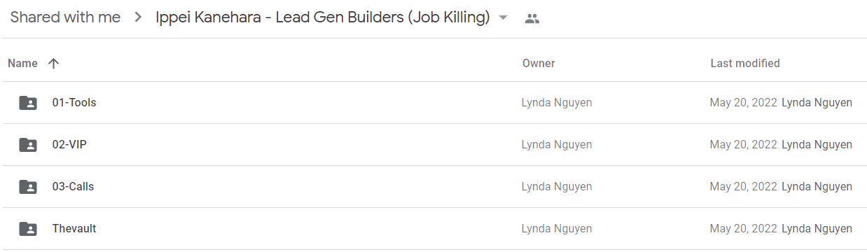
Task: Click the shared people icon in breadcrumb
Action: (x=532, y=19)
